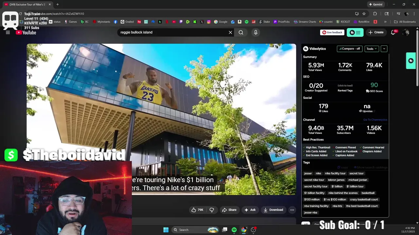Viewport: 419px width, 235px height.
Task: Toggle Compare - off in Videolytics
Action: tap(350, 49)
